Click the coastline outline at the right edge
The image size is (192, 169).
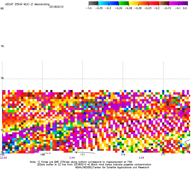click(x=188, y=142)
